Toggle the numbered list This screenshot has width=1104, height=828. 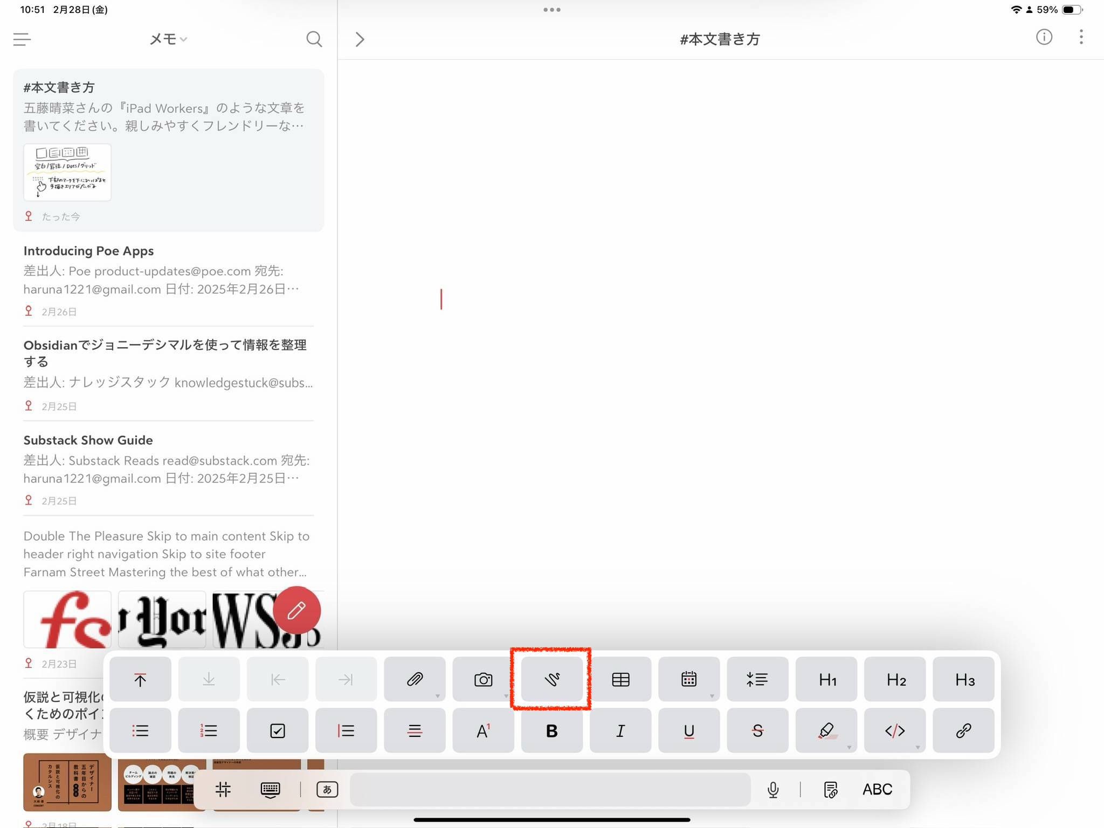[x=209, y=730]
